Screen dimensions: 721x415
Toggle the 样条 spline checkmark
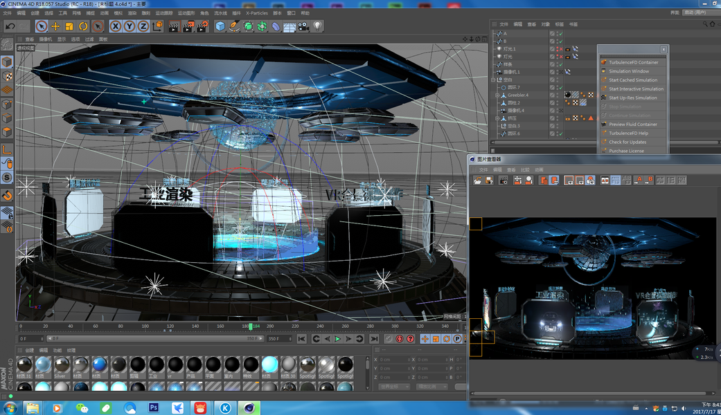tap(560, 65)
